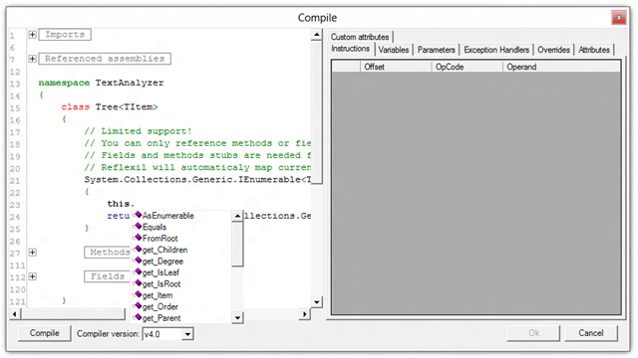Click the Operand column header
638x358 pixels.
click(x=561, y=67)
